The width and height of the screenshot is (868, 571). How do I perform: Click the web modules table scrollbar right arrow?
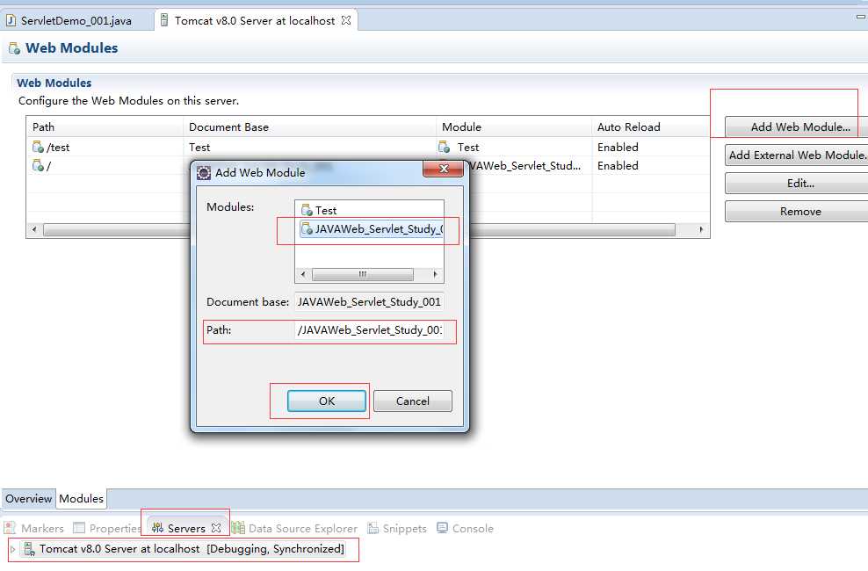(x=701, y=229)
